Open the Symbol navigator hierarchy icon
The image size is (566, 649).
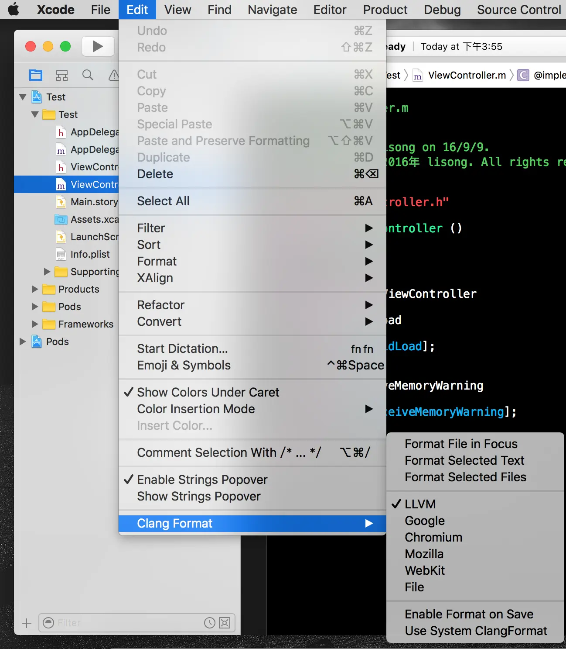coord(62,76)
